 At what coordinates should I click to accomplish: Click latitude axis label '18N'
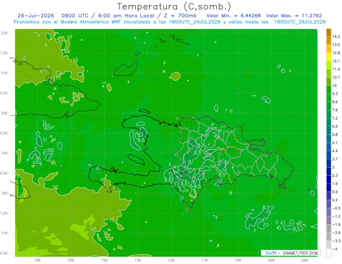[x=4, y=193]
